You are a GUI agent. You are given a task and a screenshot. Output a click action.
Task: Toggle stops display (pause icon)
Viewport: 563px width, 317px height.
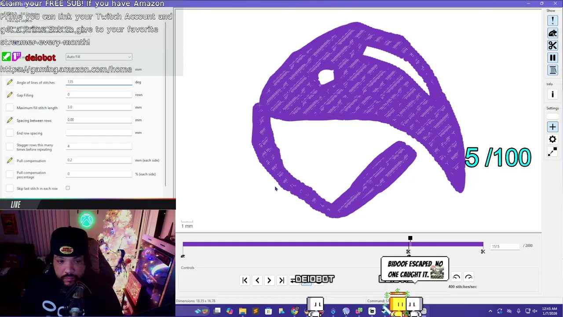[x=552, y=58]
